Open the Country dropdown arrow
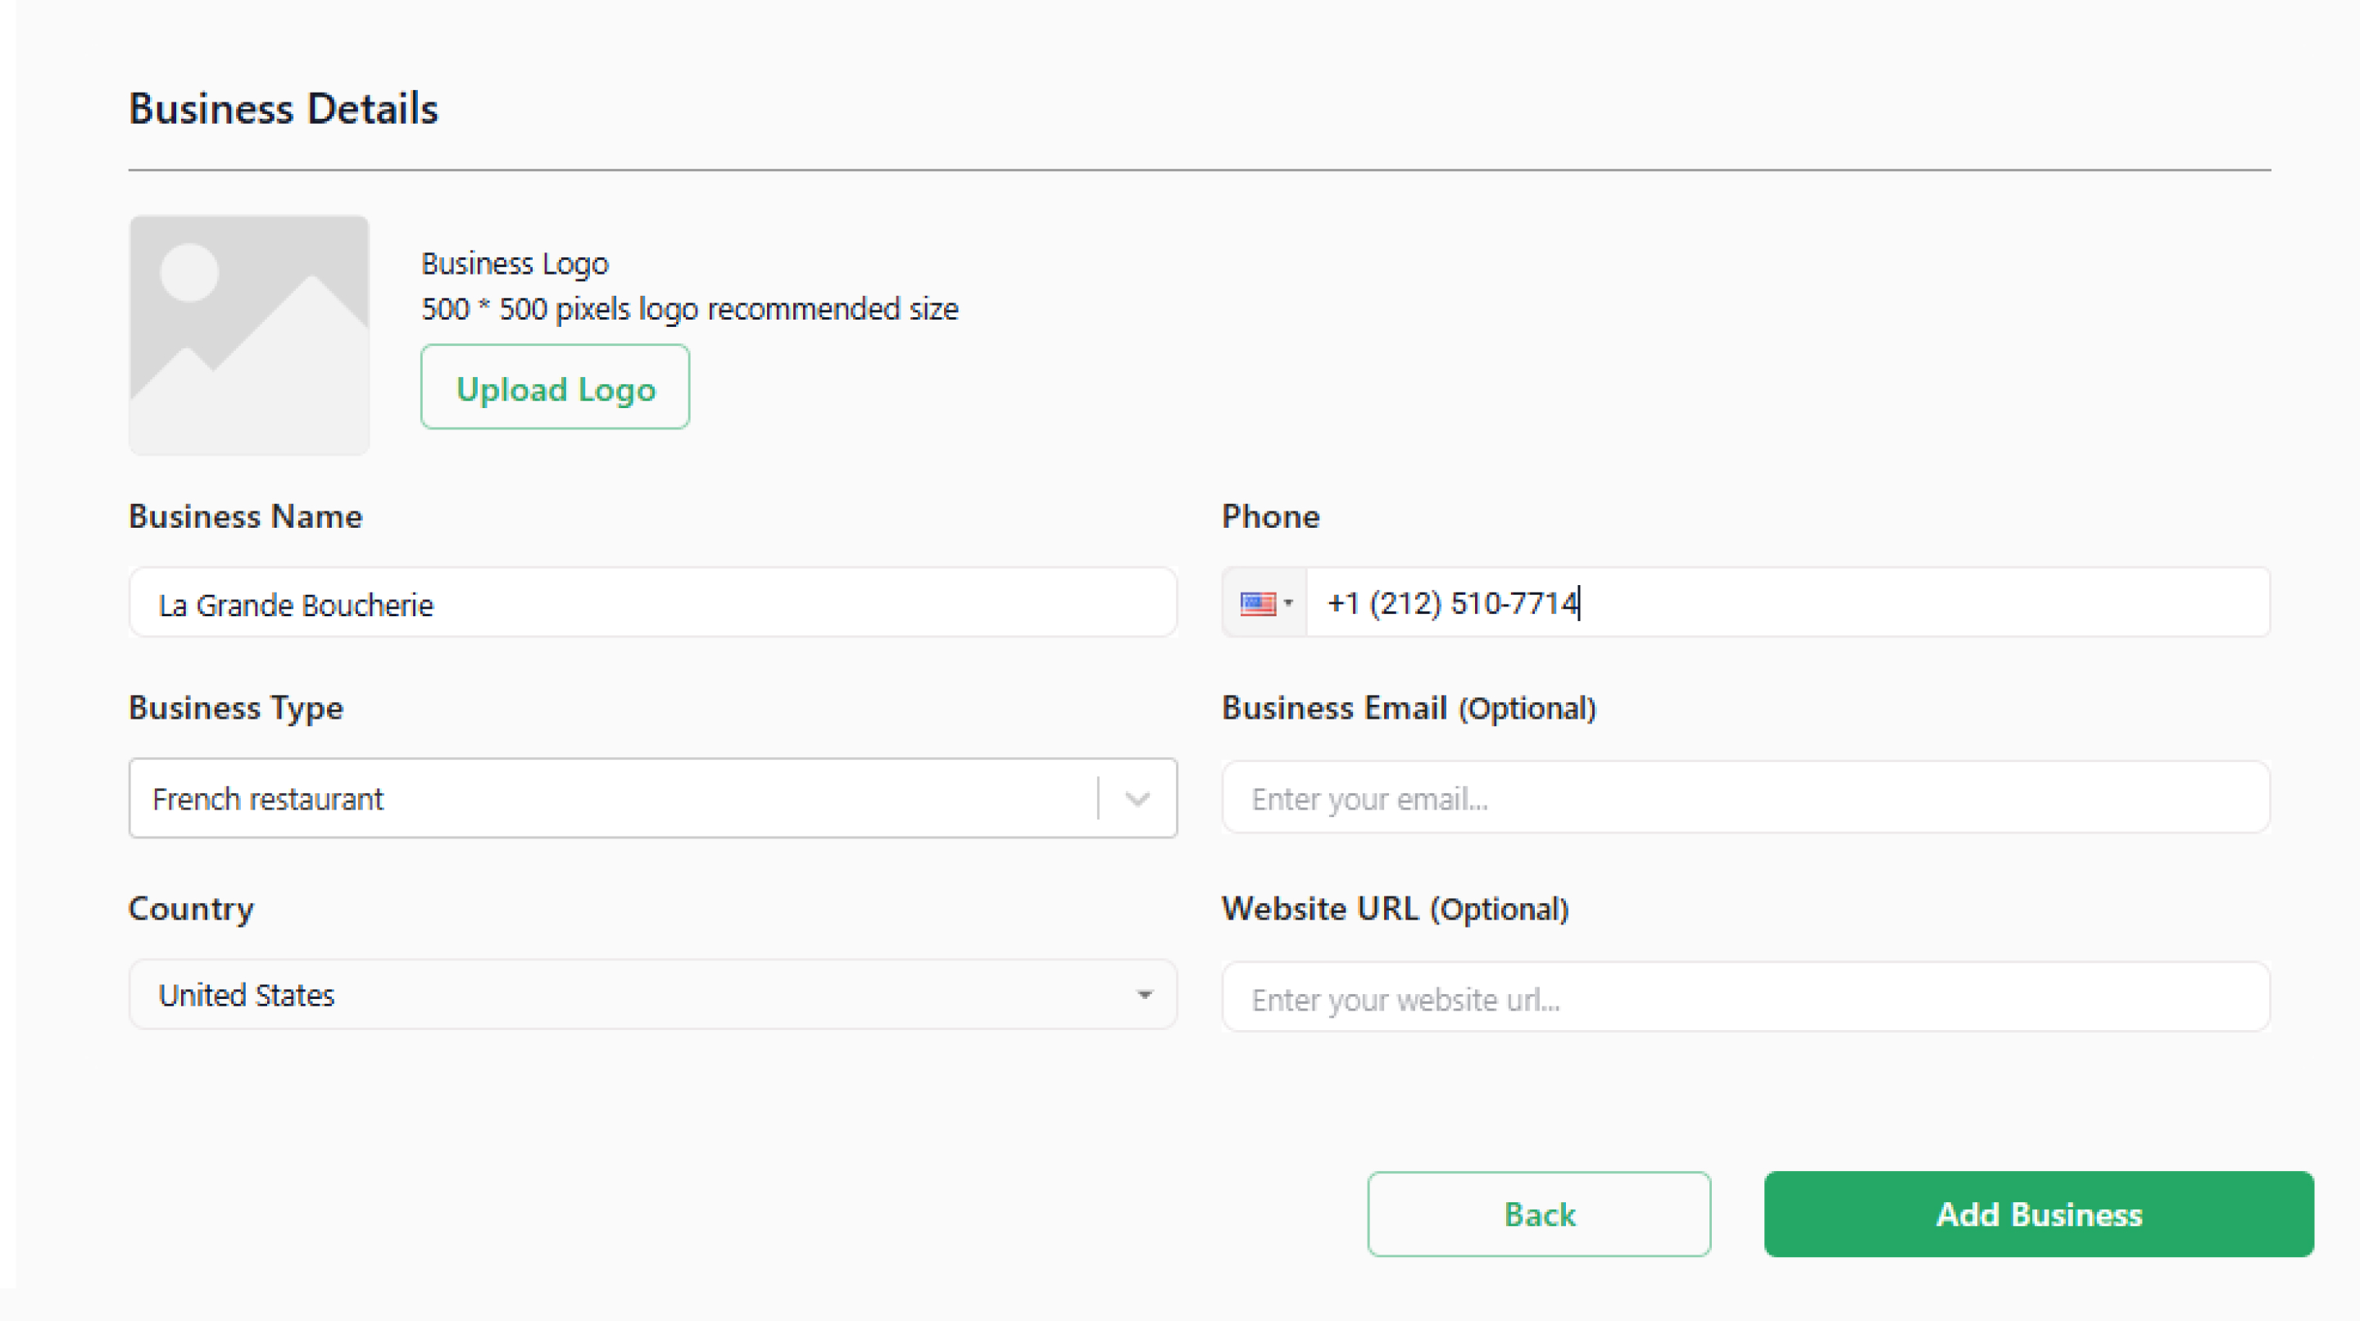2360x1321 pixels. coord(1144,995)
